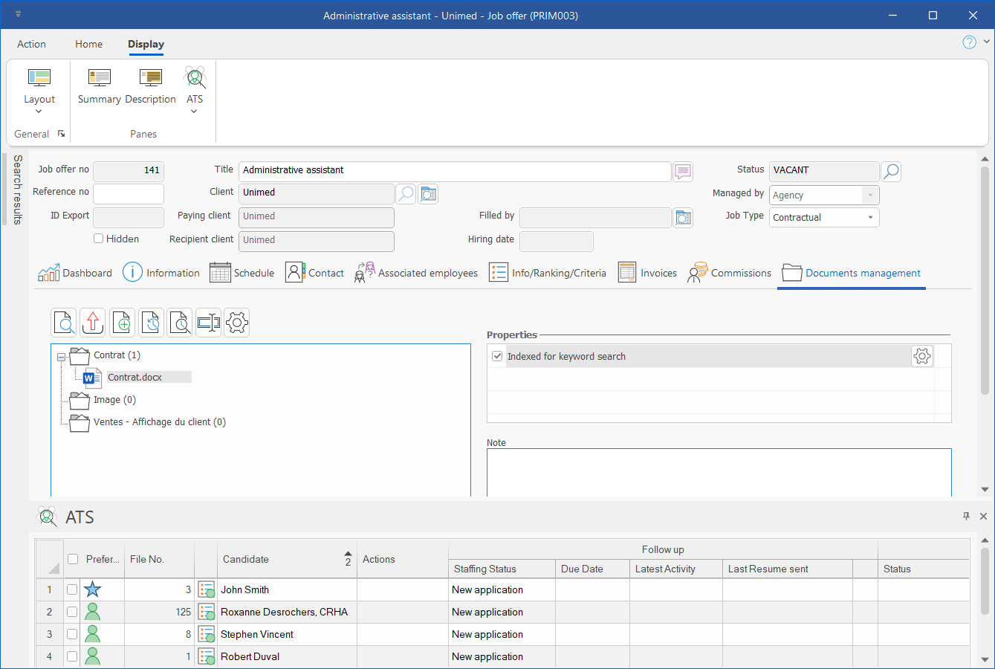Viewport: 995px width, 669px height.
Task: Select the Contrat.docx file in the tree
Action: point(135,378)
